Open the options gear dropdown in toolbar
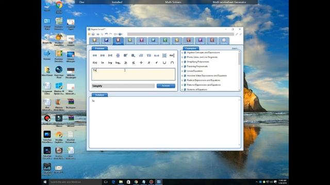This screenshot has width=330, height=185. [x=115, y=34]
